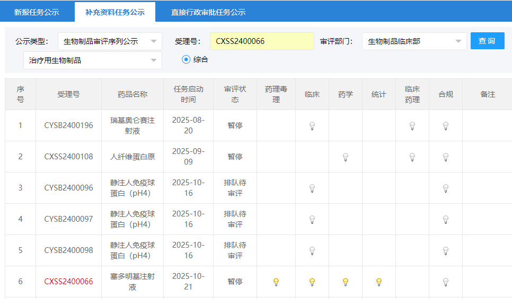The image size is (512, 299).
Task: Click the date 2025-09-09 cell
Action: (x=188, y=157)
